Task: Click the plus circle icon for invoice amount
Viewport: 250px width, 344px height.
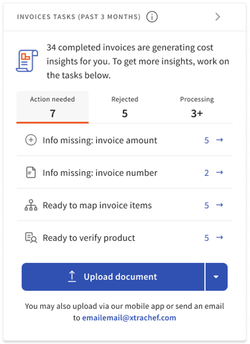Action: pos(31,140)
